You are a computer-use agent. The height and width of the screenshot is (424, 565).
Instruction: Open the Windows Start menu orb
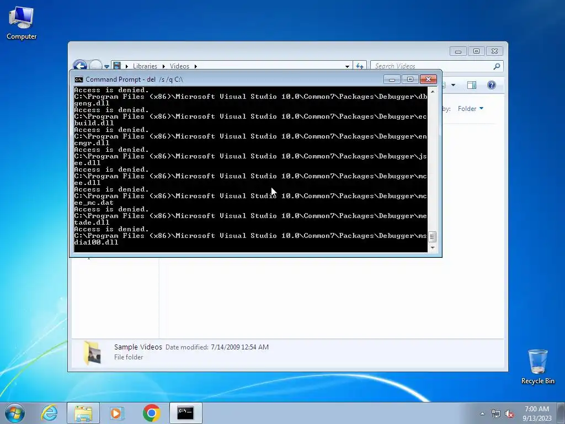[x=15, y=413]
